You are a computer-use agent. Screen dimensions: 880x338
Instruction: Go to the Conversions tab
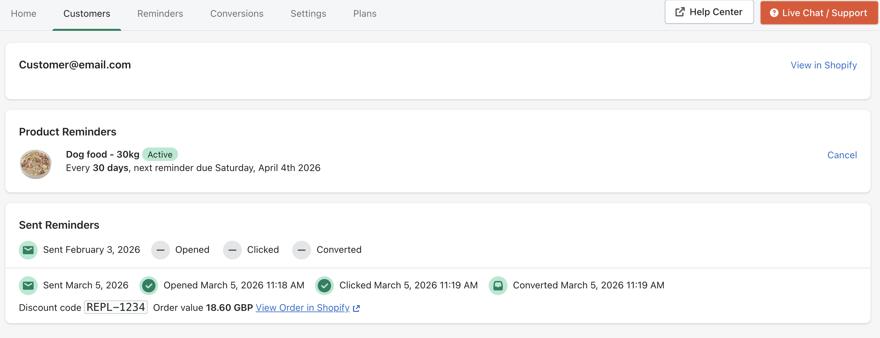(x=236, y=14)
